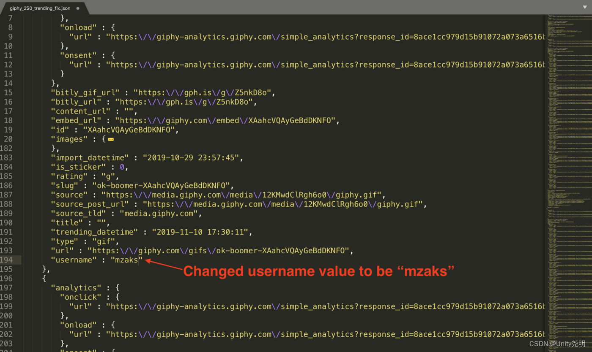Click the "rating" key
592x352 pixels.
(69, 176)
